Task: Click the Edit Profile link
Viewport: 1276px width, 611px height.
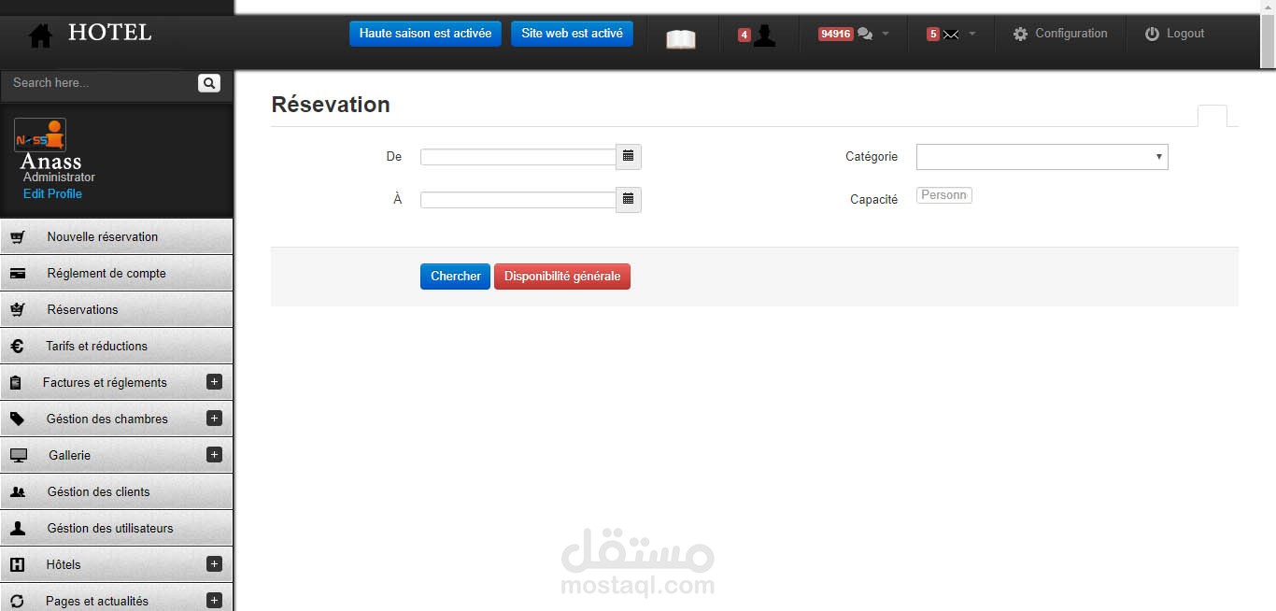Action: click(x=52, y=193)
